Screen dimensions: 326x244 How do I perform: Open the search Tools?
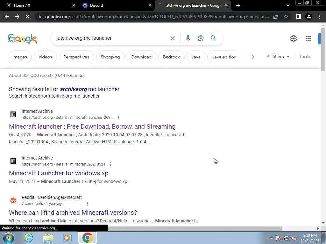coord(304,57)
